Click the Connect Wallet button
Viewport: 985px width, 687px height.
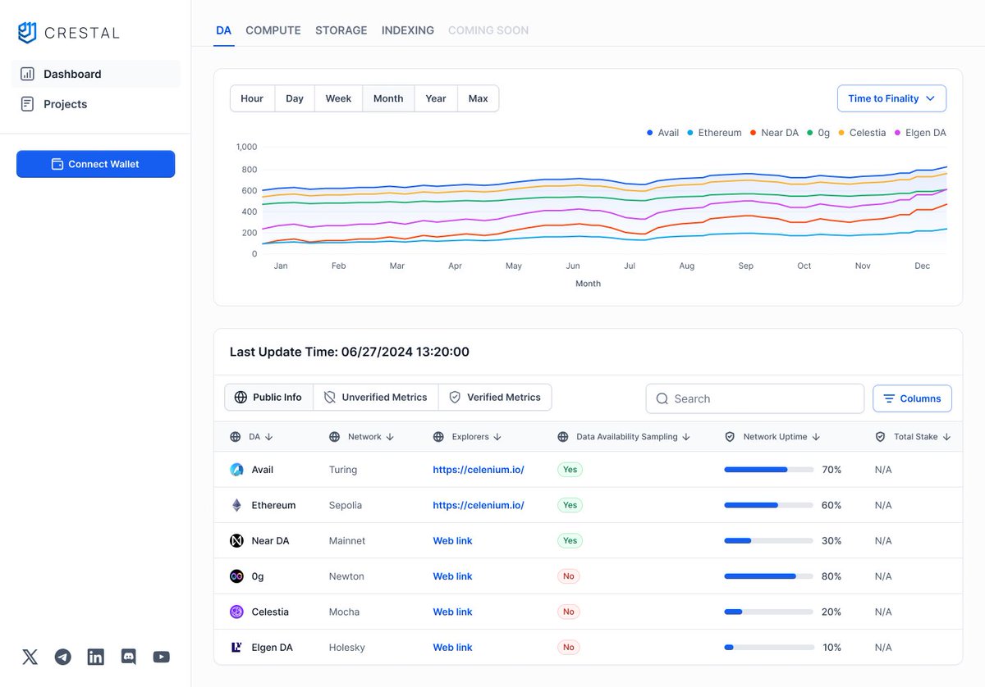pos(95,164)
